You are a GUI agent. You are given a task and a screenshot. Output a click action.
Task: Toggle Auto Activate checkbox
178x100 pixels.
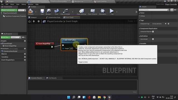click(x=153, y=39)
